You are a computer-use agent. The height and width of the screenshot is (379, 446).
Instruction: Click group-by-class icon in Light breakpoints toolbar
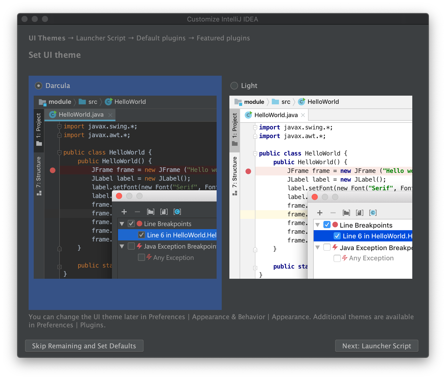coord(373,213)
